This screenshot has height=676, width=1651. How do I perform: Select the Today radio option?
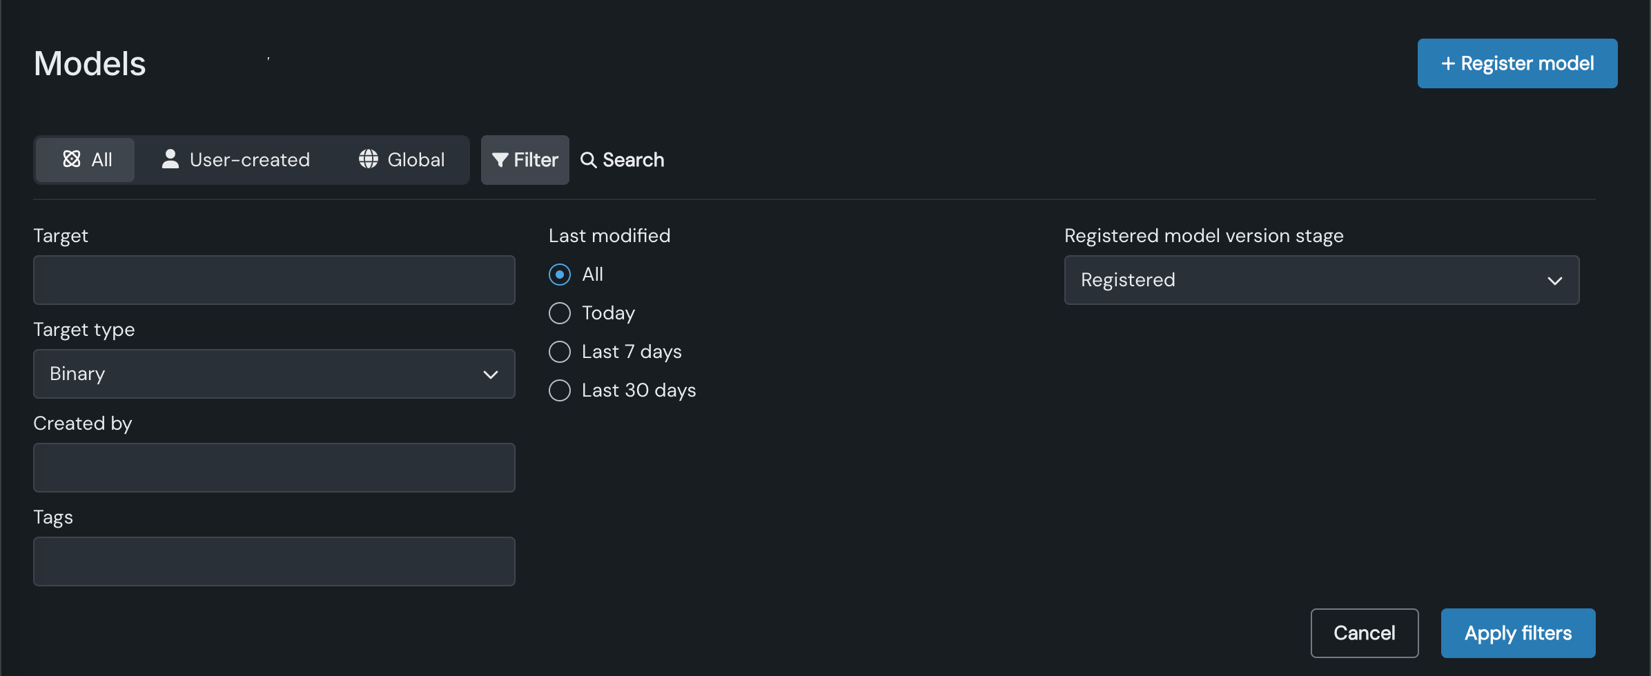point(560,313)
